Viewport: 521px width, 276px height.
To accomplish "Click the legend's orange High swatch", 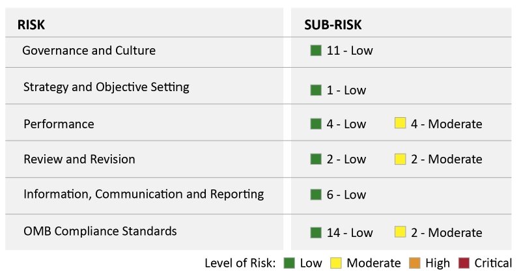I will click(x=414, y=263).
